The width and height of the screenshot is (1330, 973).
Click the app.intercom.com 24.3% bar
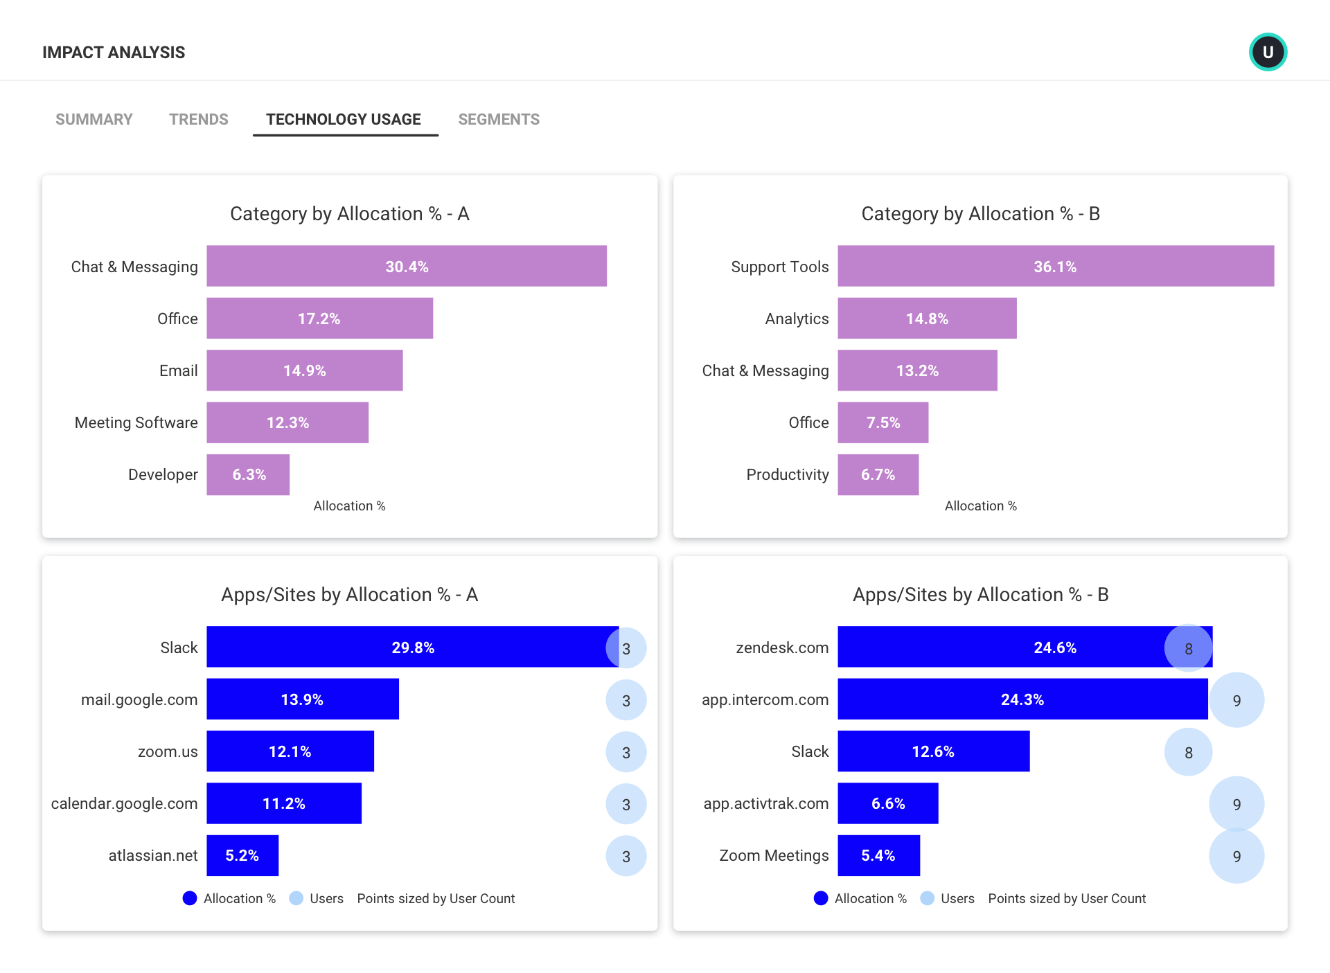[1022, 699]
